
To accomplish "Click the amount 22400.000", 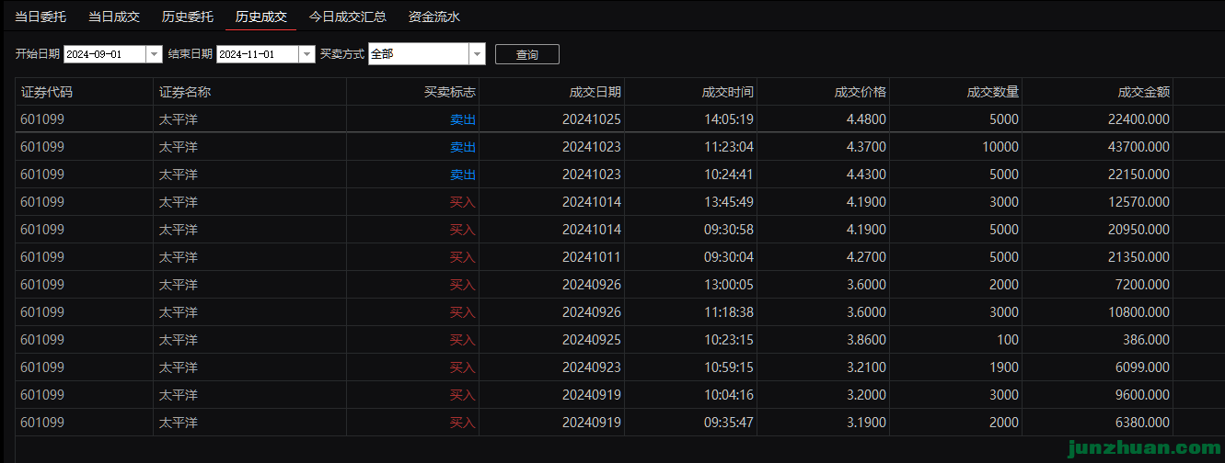I will tap(1139, 119).
